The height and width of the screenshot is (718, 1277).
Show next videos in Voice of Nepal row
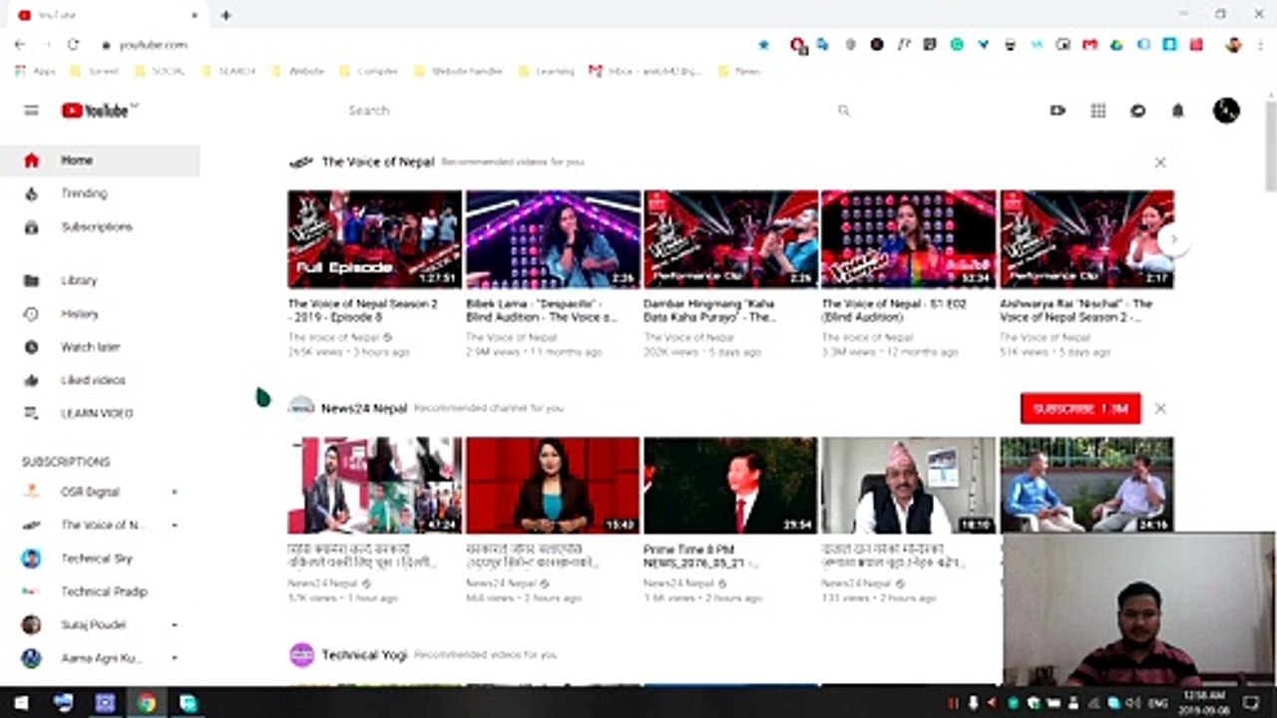[x=1174, y=239]
